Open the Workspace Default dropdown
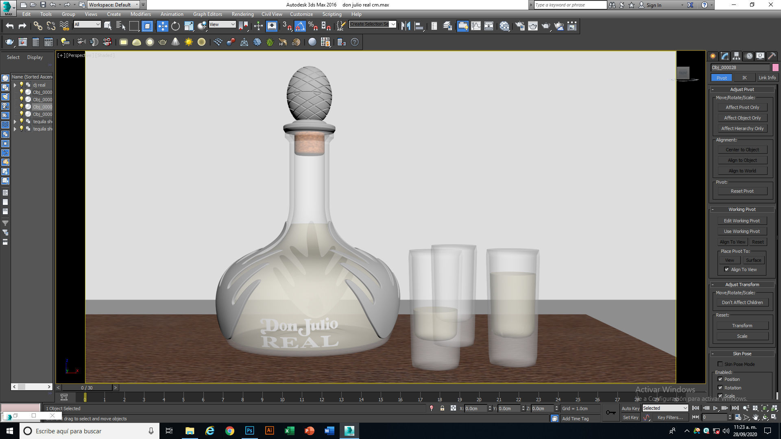The width and height of the screenshot is (781, 439). 113,5
